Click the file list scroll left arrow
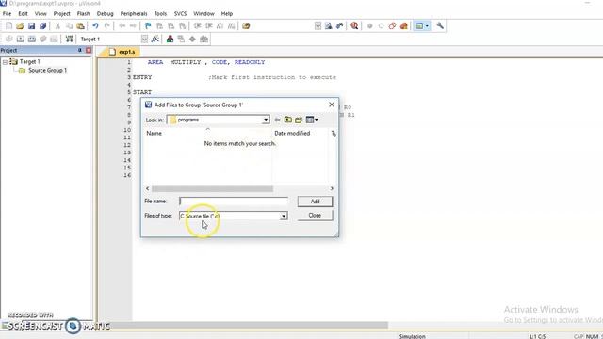603x339 pixels. click(148, 188)
